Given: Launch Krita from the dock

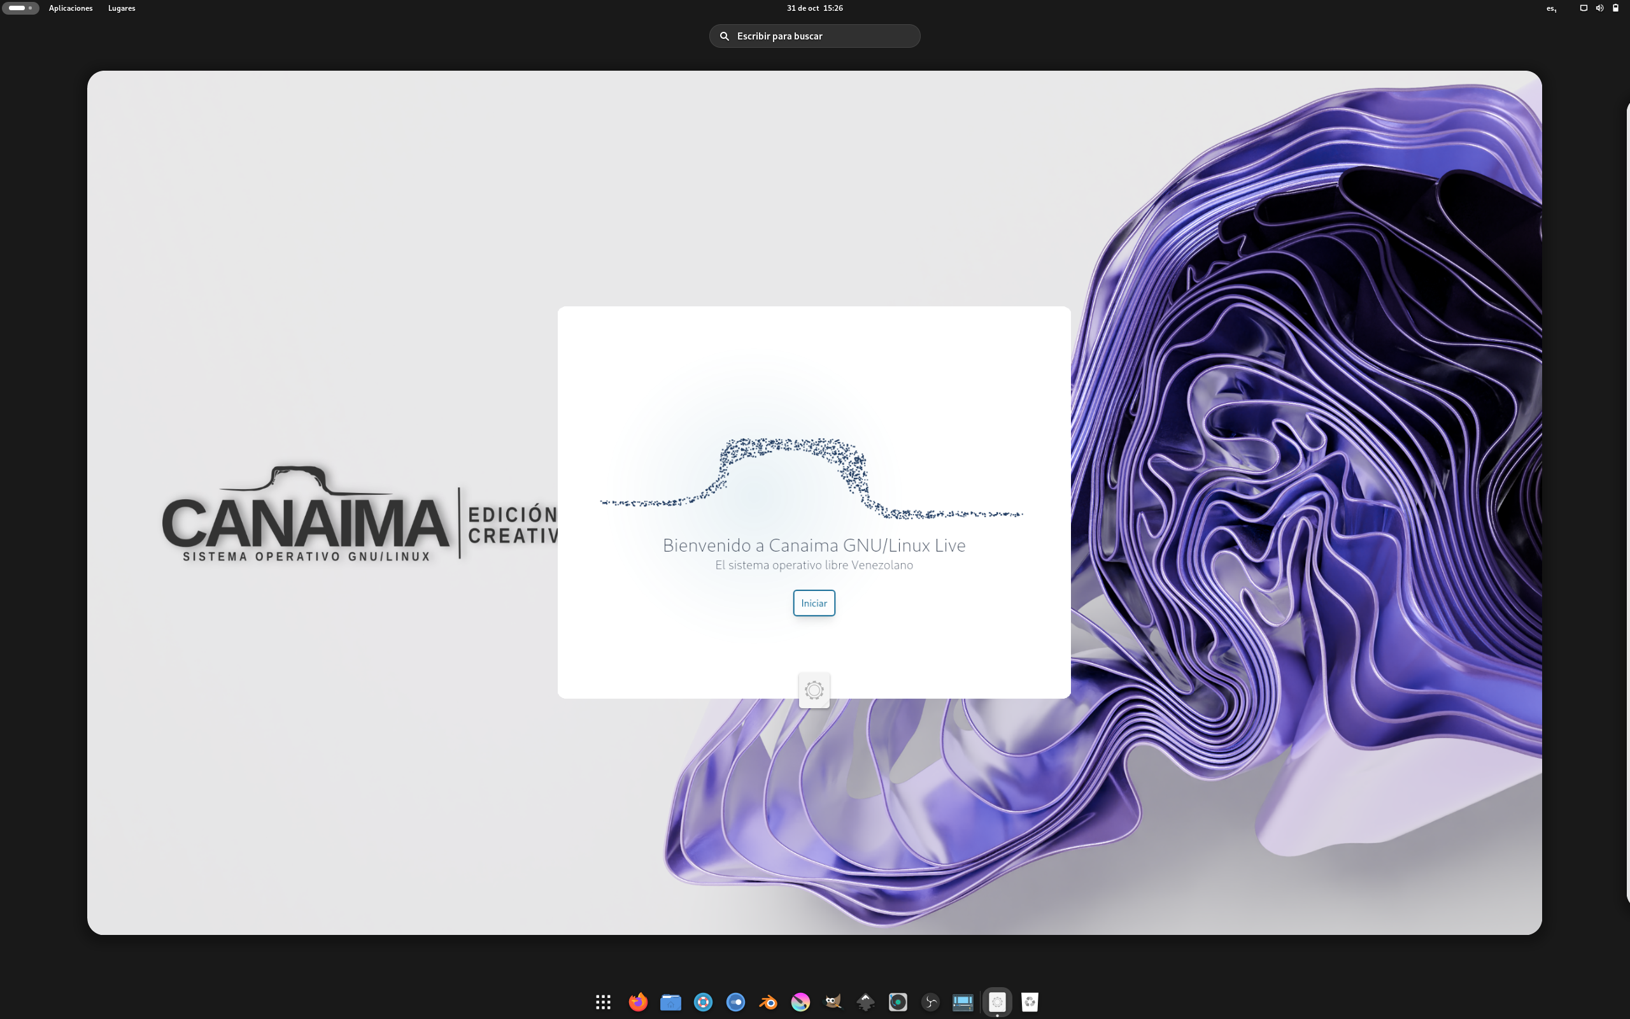Looking at the screenshot, I should pyautogui.click(x=800, y=1001).
